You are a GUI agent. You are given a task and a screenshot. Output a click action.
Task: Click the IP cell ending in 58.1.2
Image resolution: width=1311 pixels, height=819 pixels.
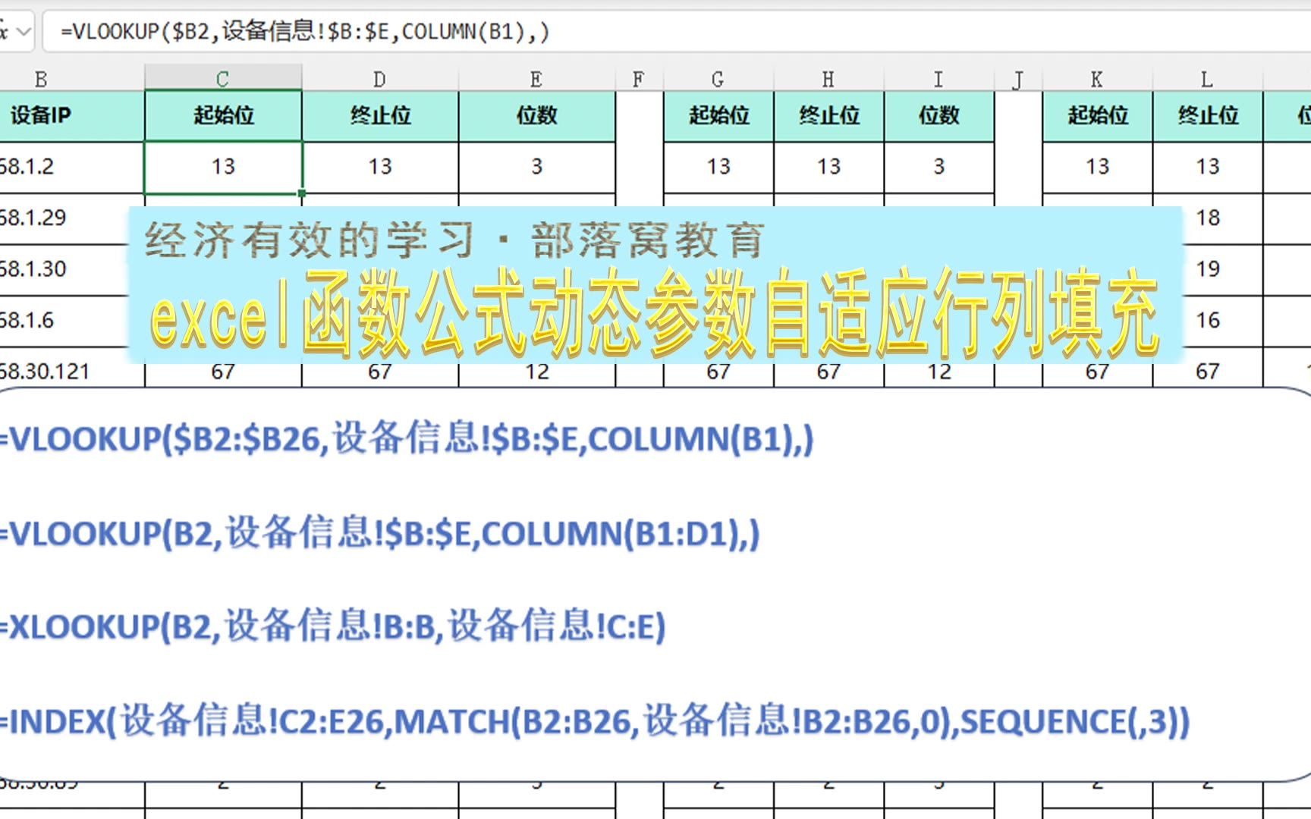coord(72,167)
